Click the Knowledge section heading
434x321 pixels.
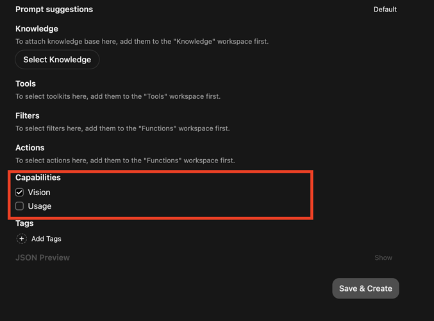[x=37, y=29]
